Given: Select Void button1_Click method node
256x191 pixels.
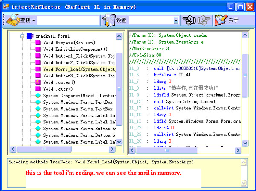Looking at the screenshot, I should (x=79, y=56).
